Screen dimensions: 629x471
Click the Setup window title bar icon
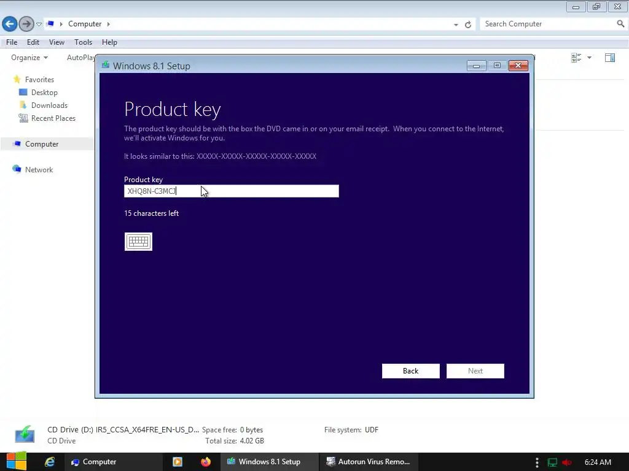pos(106,65)
